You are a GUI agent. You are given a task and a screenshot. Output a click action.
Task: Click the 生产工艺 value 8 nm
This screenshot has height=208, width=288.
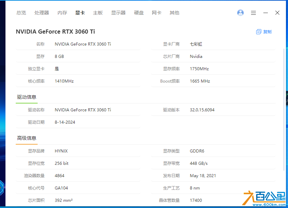pyautogui.click(x=195, y=188)
